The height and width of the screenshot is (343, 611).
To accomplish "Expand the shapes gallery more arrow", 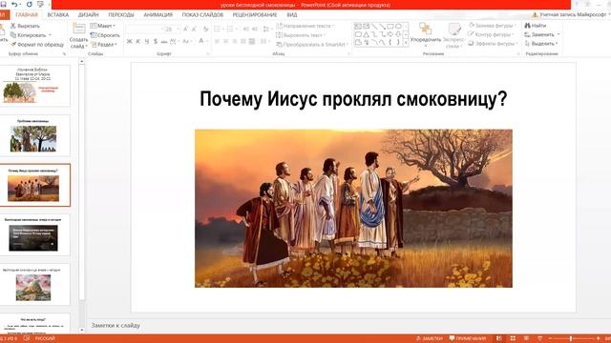I will (x=406, y=43).
